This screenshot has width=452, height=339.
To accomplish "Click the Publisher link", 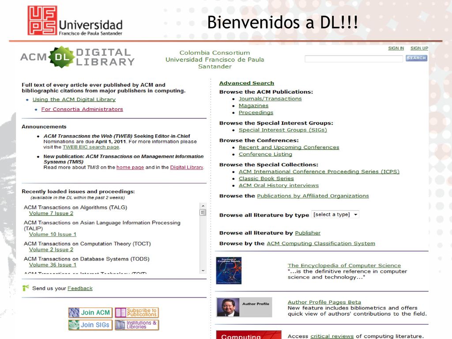I will coord(308,233).
